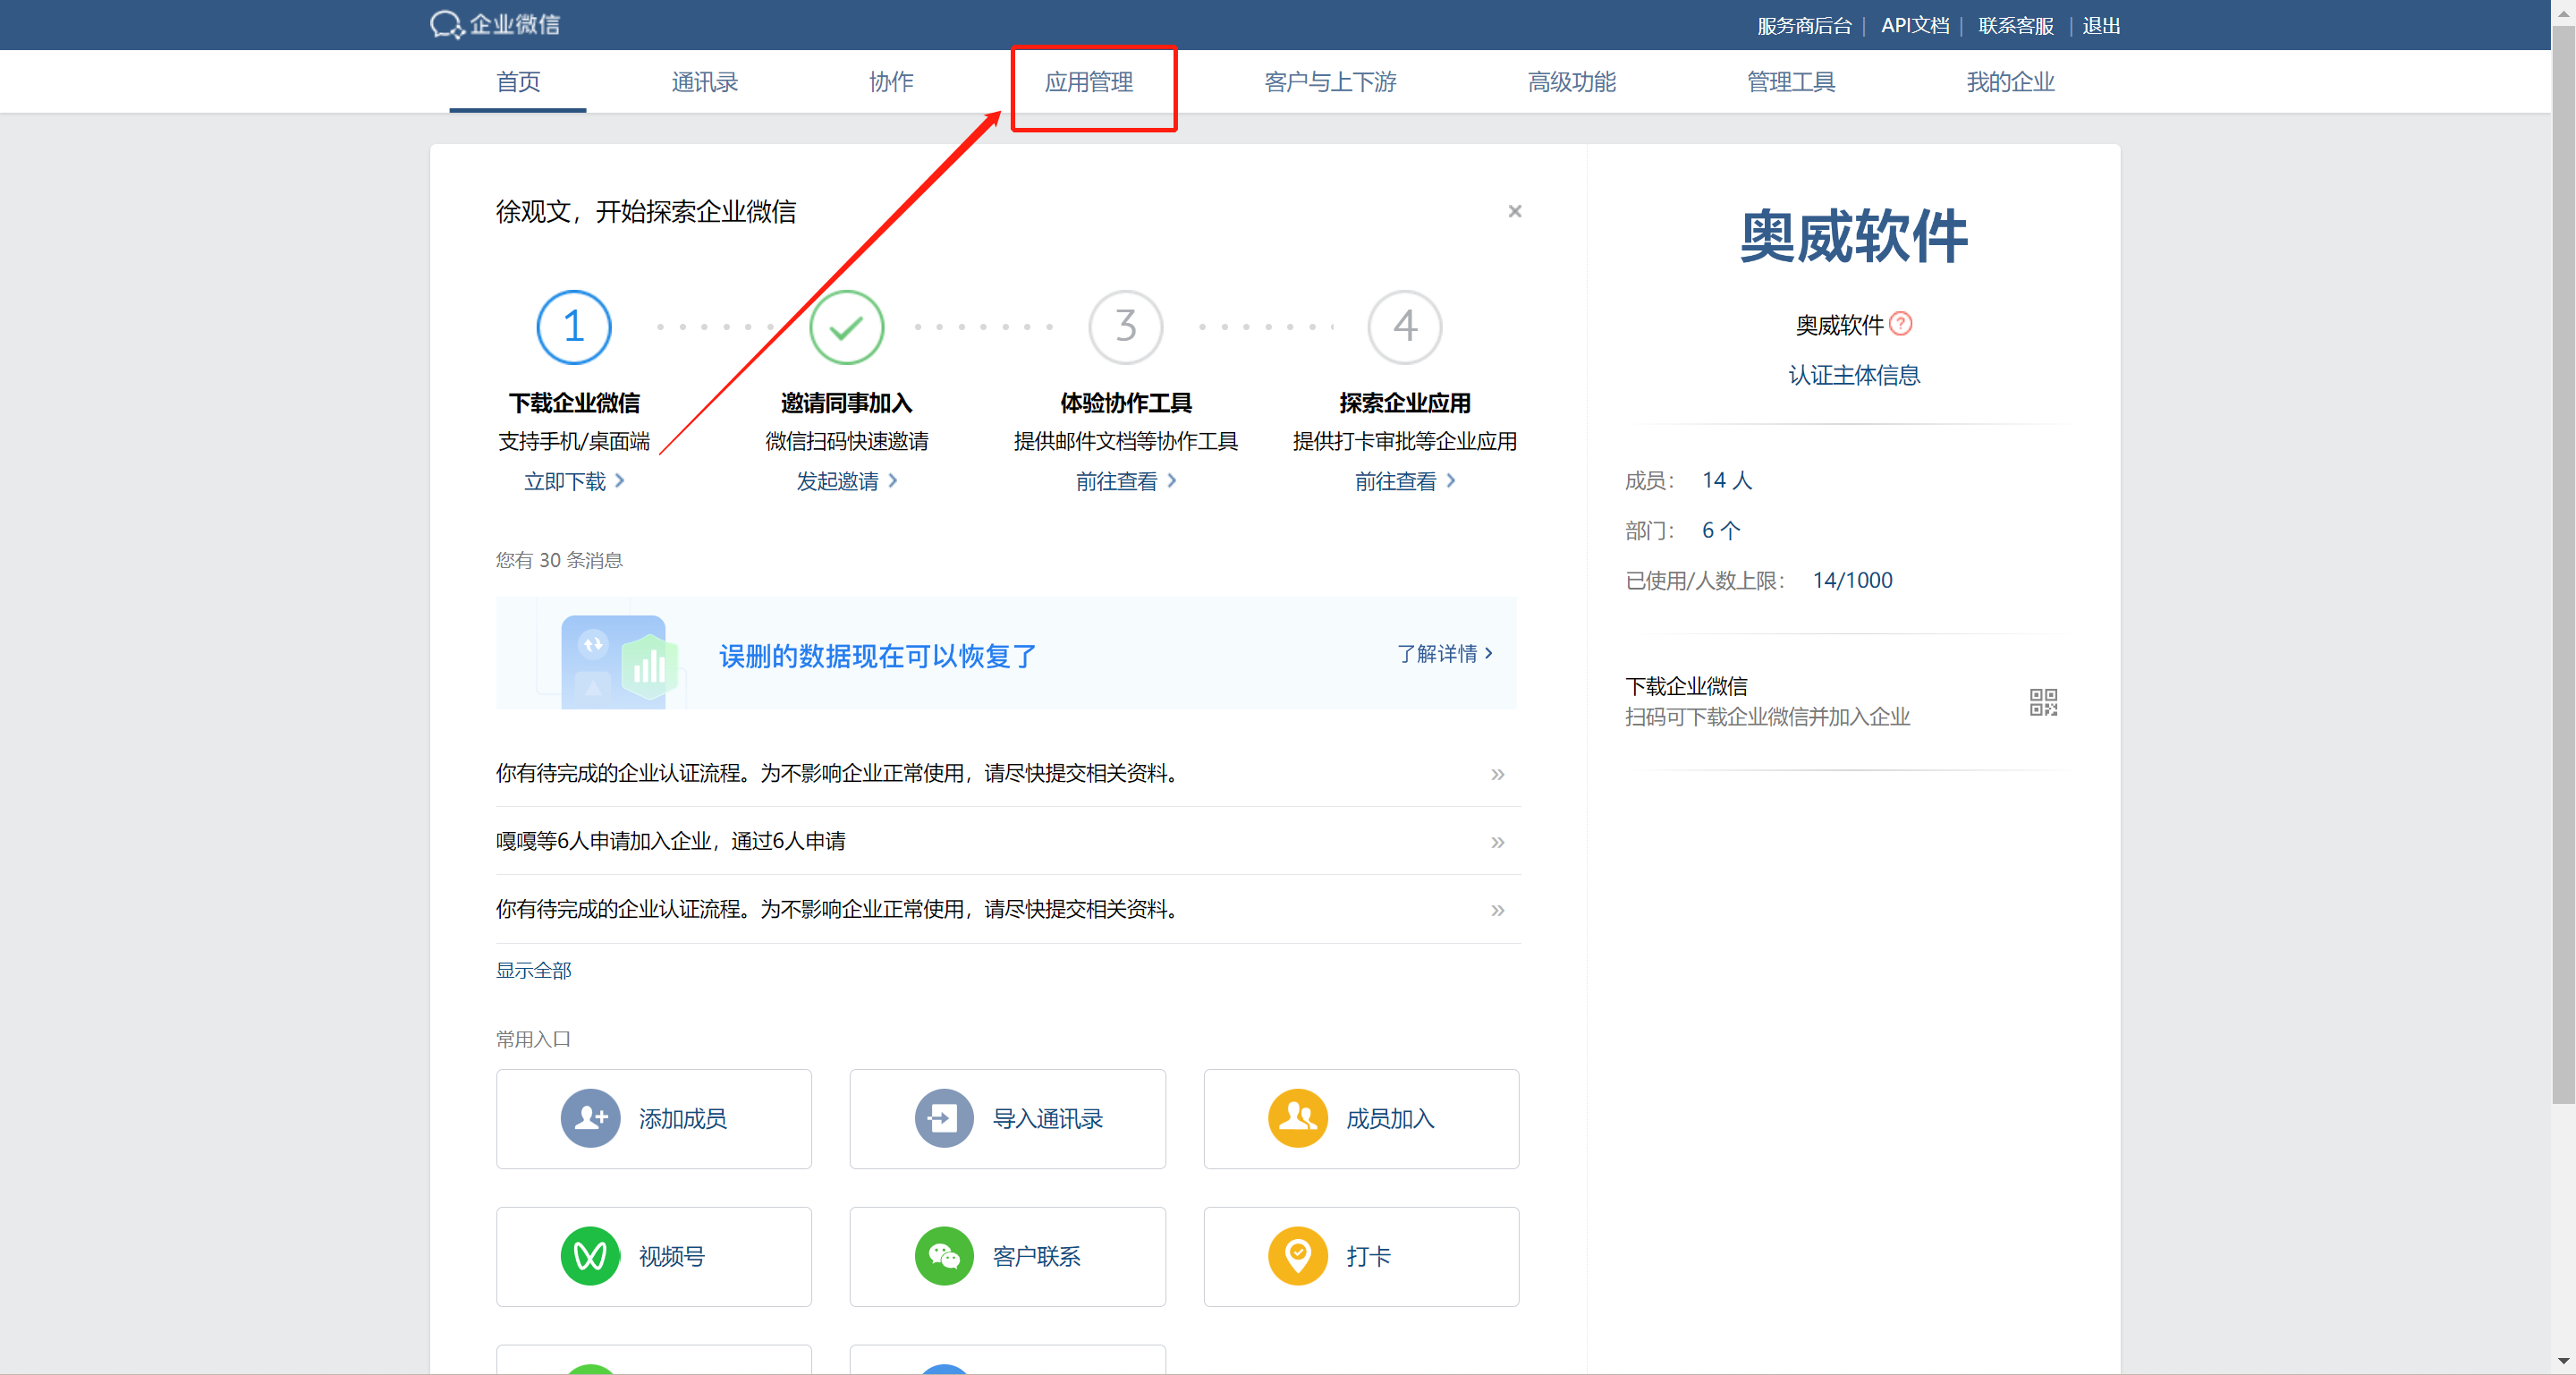Open the 管理工具 tab
This screenshot has height=1375, width=2576.
(x=1791, y=82)
